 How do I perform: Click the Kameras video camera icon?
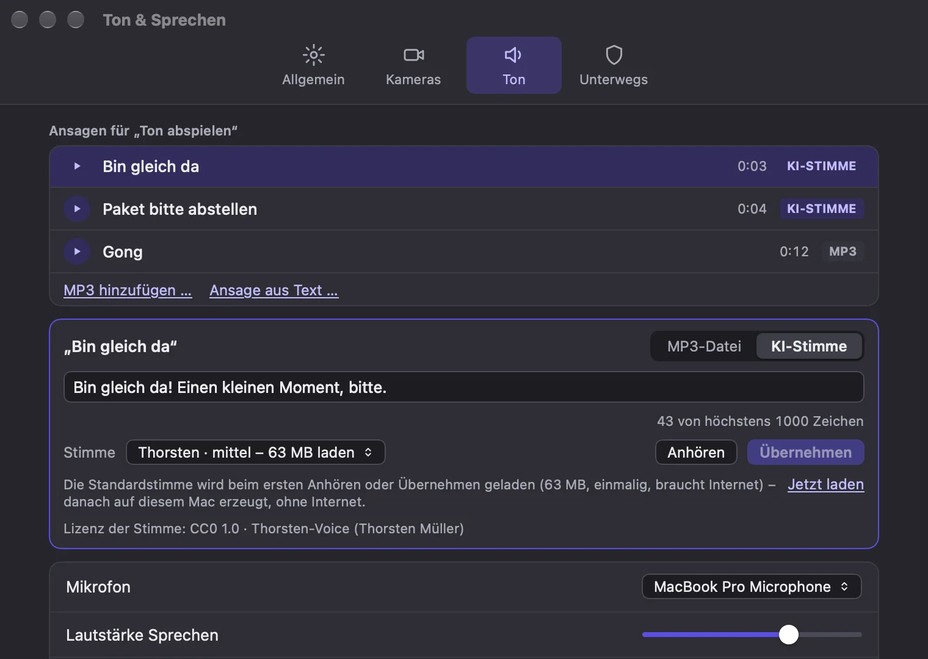[413, 55]
